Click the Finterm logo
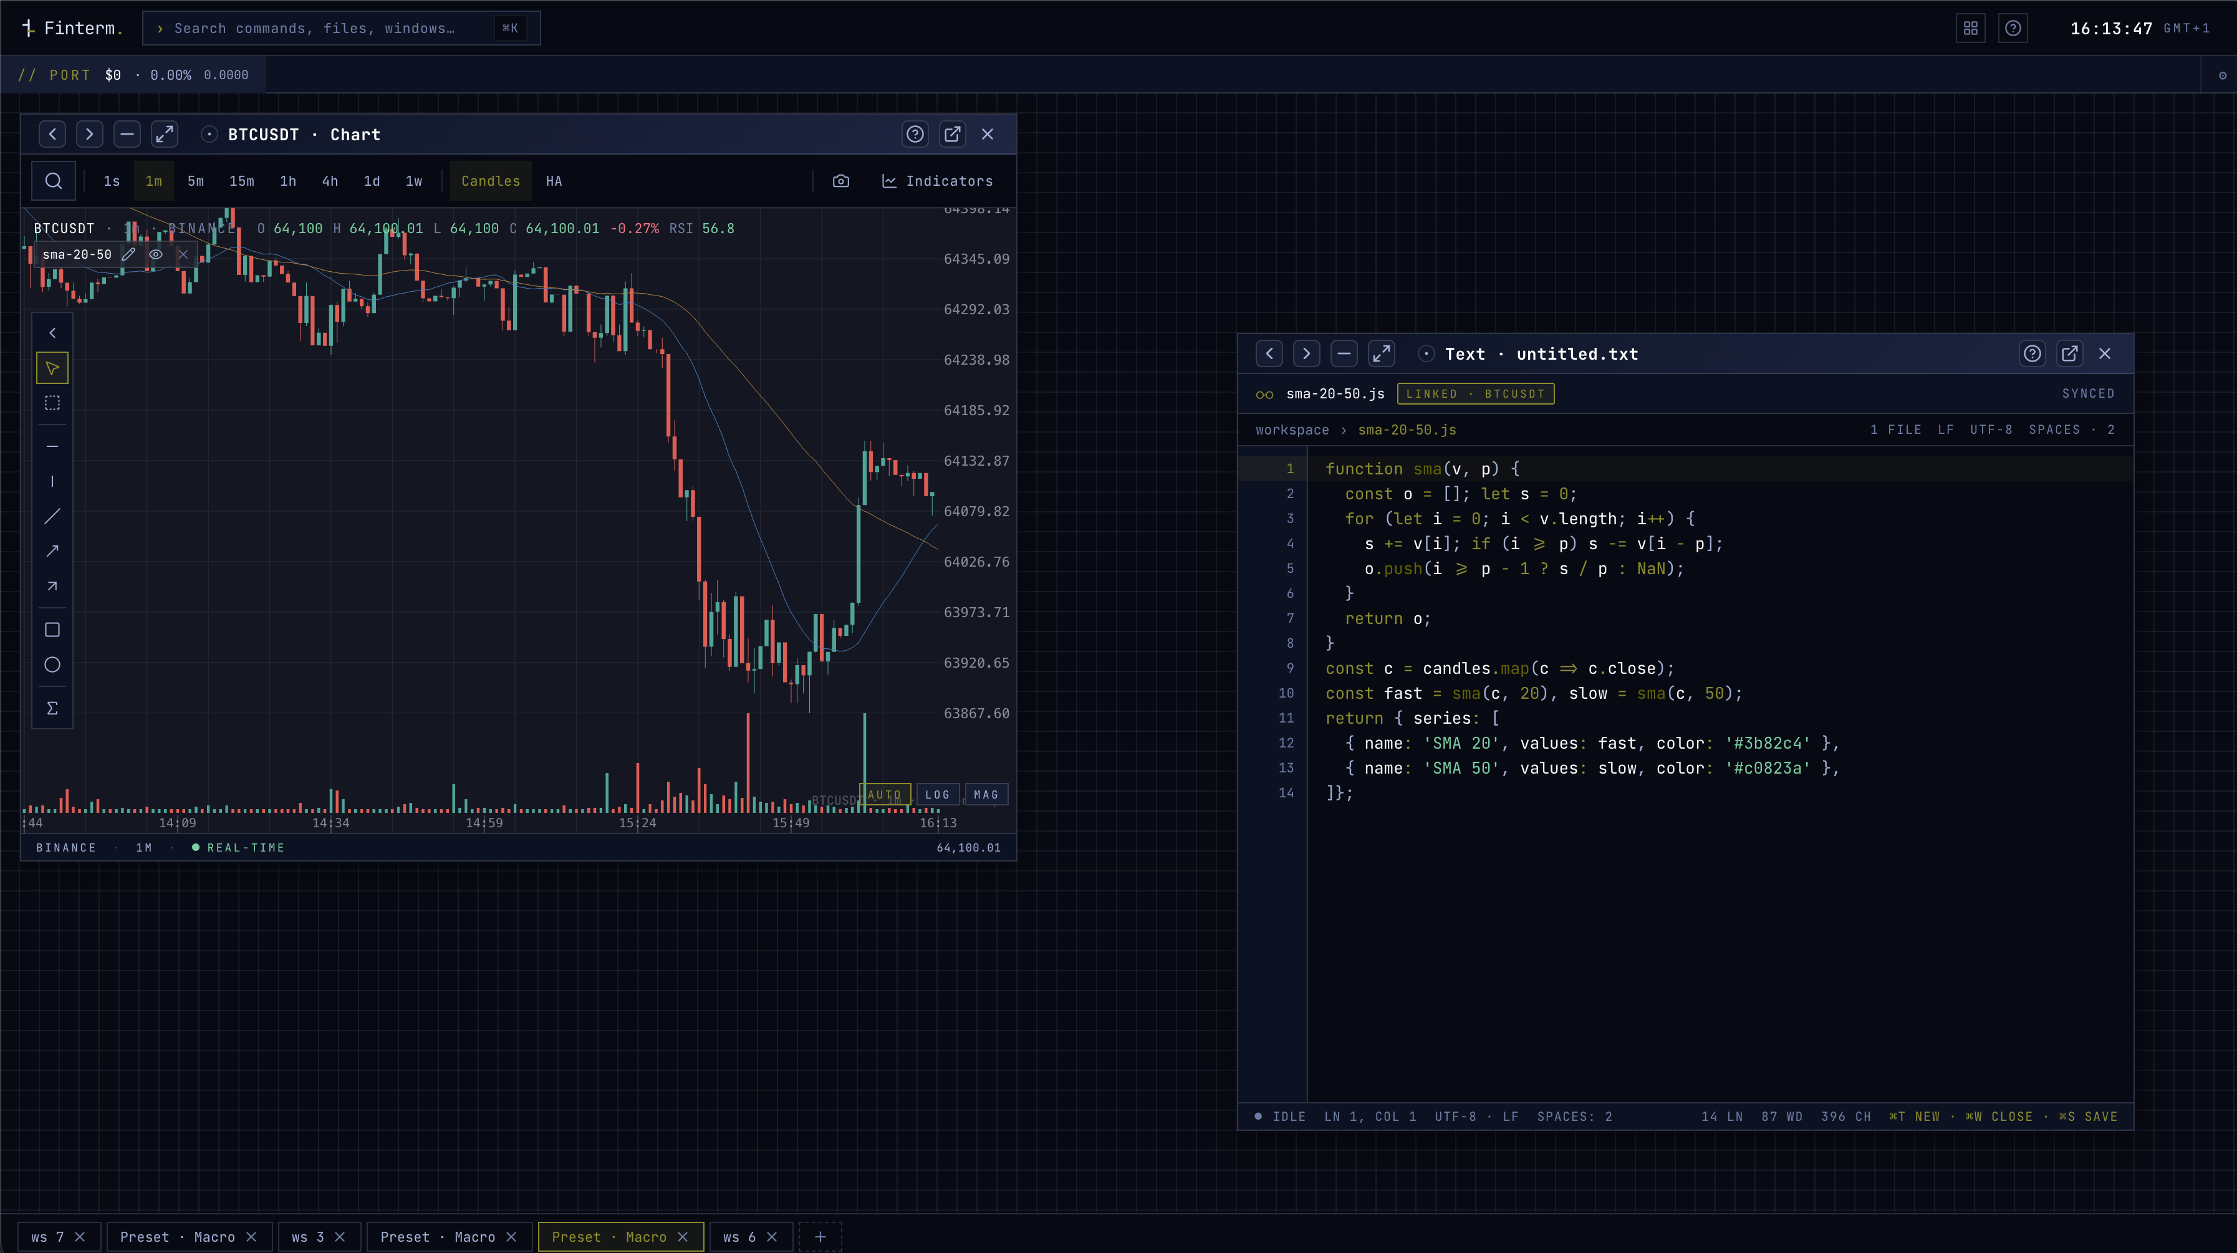Screen dimensions: 2237x1253 pos(72,28)
